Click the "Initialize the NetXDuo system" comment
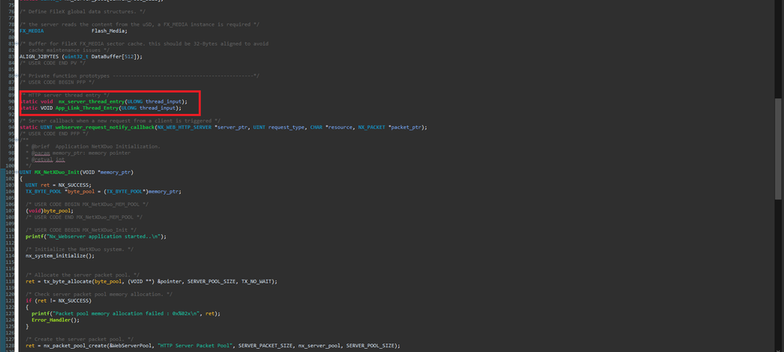This screenshot has height=352, width=784. 79,249
